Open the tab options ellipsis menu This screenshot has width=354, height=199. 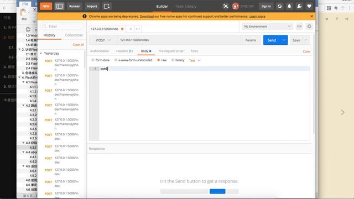[138, 29]
